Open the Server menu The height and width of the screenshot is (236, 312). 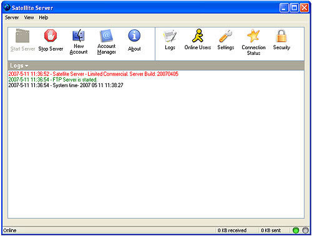click(12, 17)
